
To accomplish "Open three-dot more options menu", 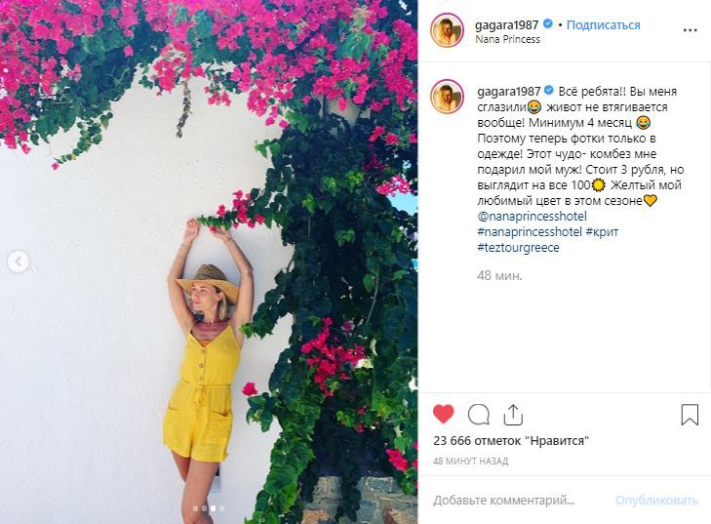I will click(x=690, y=30).
